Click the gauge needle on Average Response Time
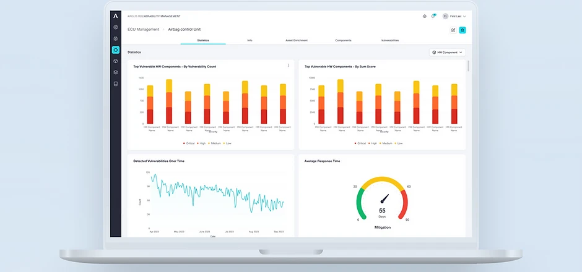This screenshot has height=272, width=582. coord(384,198)
